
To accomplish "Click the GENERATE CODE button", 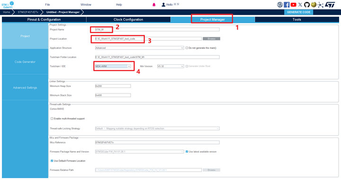I will point(298,12).
